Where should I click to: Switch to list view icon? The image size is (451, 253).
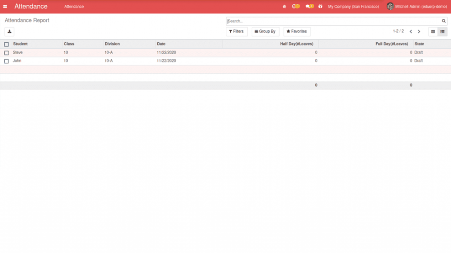[442, 32]
